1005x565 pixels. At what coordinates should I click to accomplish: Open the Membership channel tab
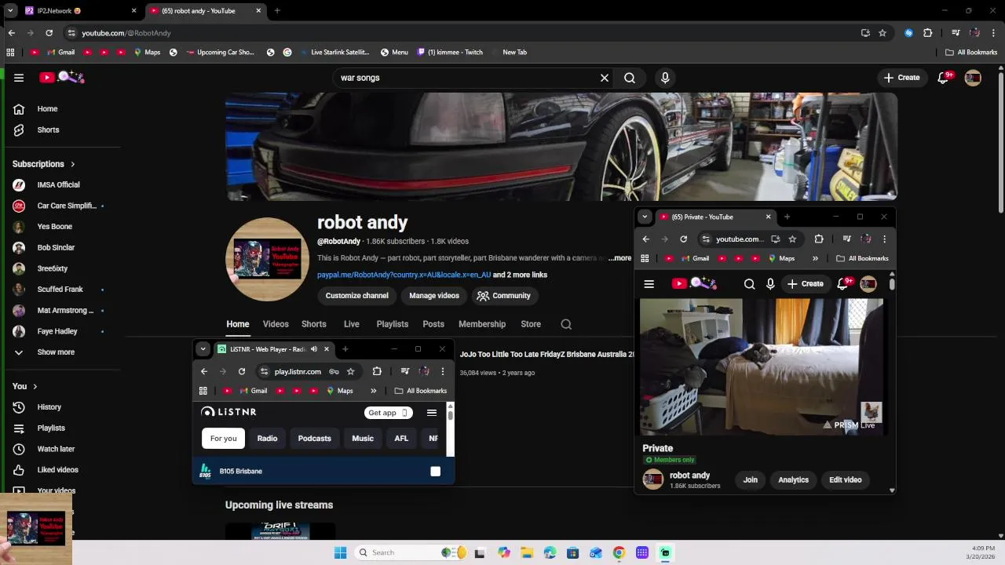tap(482, 324)
